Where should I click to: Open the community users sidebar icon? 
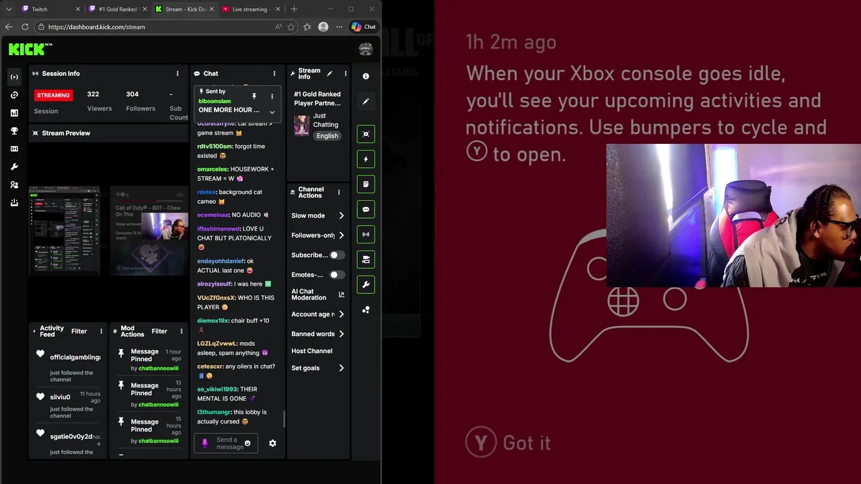(14, 185)
